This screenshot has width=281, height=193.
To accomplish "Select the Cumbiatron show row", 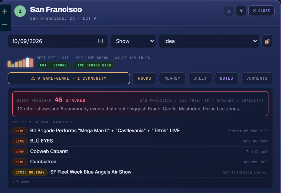I will 140,162.
